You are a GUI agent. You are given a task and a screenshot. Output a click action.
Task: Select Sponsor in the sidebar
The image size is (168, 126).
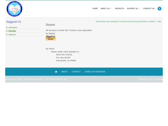tap(12, 35)
